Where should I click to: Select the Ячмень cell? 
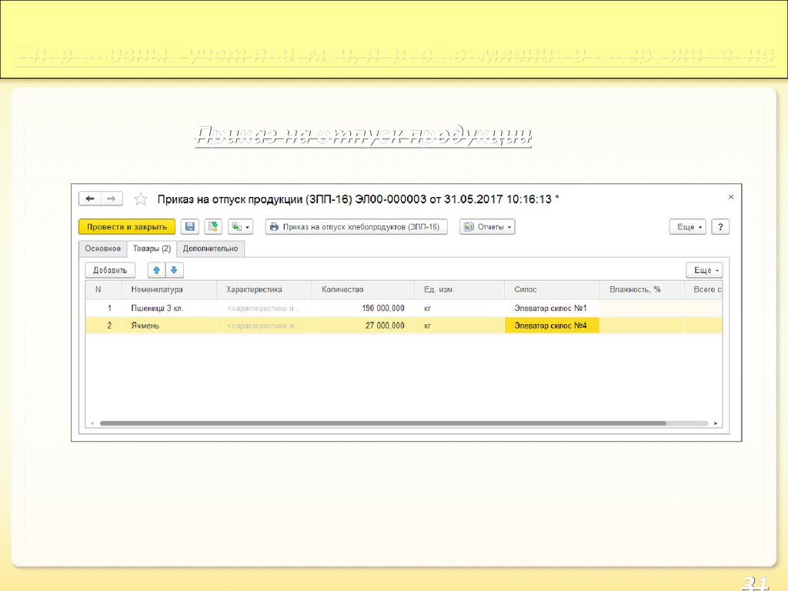[x=169, y=326]
